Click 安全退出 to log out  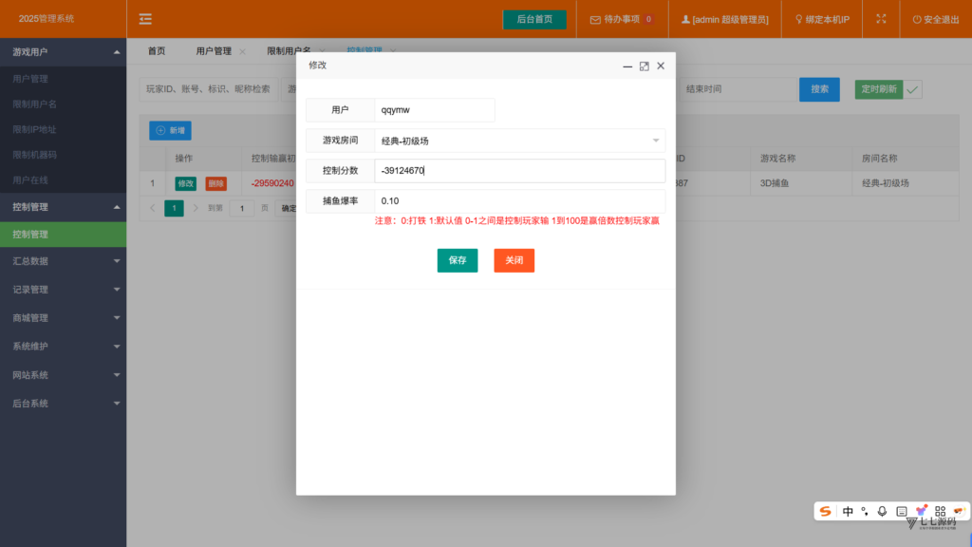935,19
